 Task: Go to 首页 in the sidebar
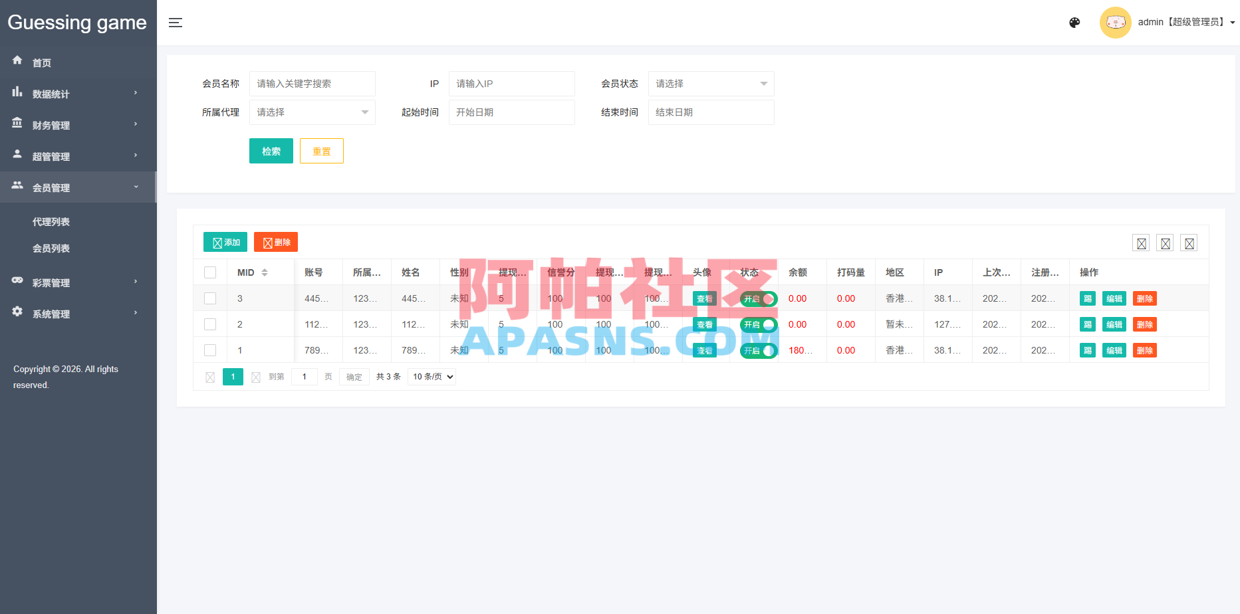[x=78, y=62]
